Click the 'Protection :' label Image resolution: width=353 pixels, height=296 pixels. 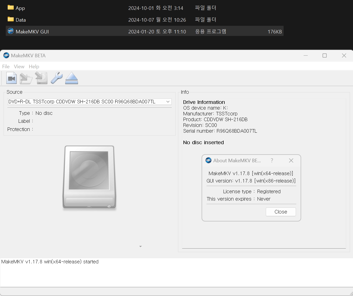[20, 129]
